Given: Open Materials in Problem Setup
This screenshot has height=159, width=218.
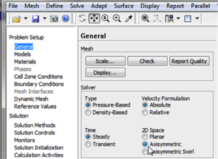Looking at the screenshot, I should pyautogui.click(x=25, y=62).
